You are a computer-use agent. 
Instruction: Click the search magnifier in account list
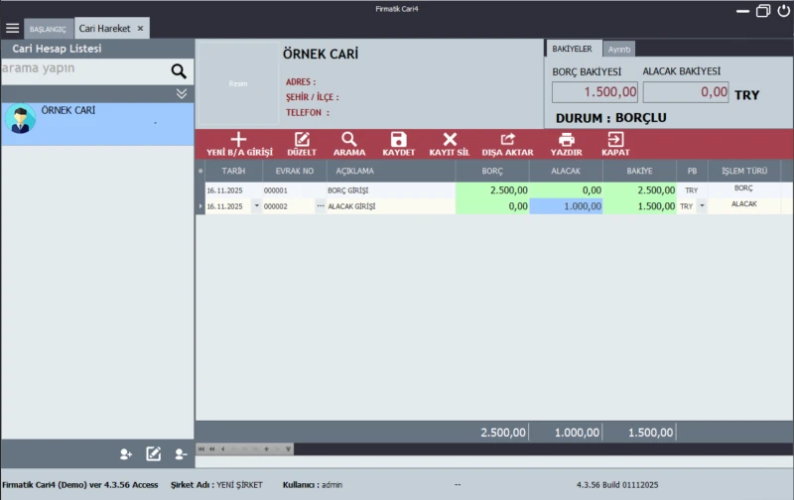point(179,70)
